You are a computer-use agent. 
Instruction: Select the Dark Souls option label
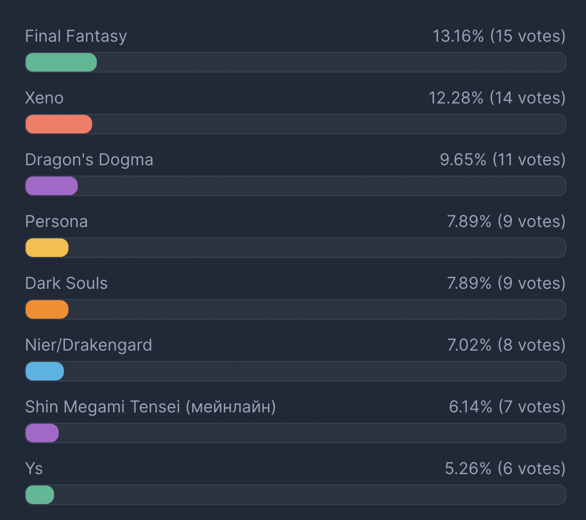click(66, 283)
